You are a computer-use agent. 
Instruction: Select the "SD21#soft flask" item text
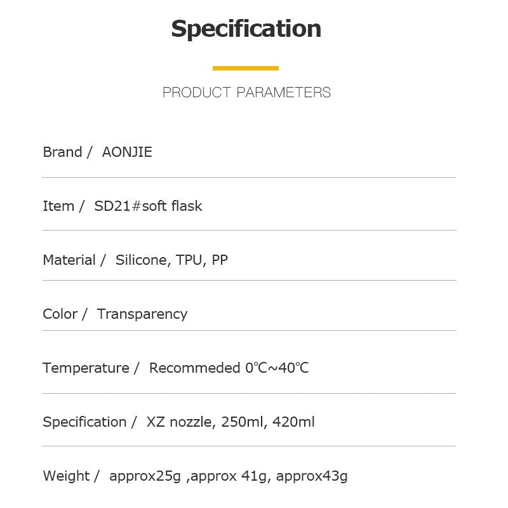pos(148,206)
